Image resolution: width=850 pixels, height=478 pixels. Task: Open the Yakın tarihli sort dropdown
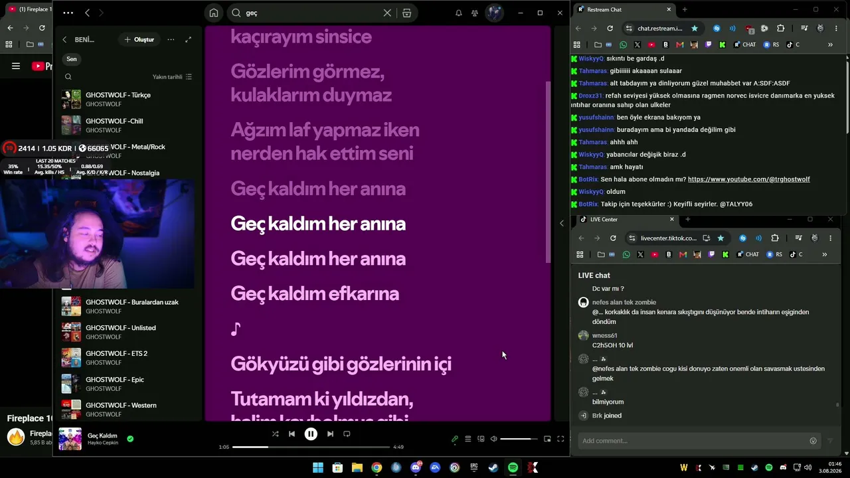[x=172, y=77]
